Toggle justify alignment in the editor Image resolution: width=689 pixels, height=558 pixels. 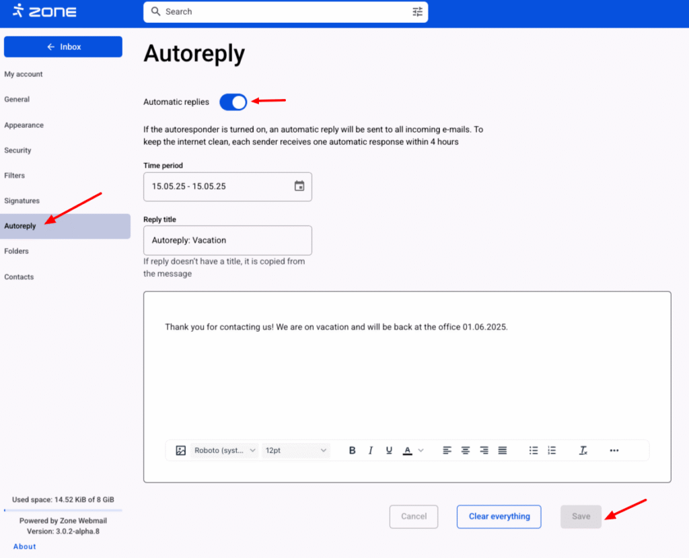click(x=502, y=450)
